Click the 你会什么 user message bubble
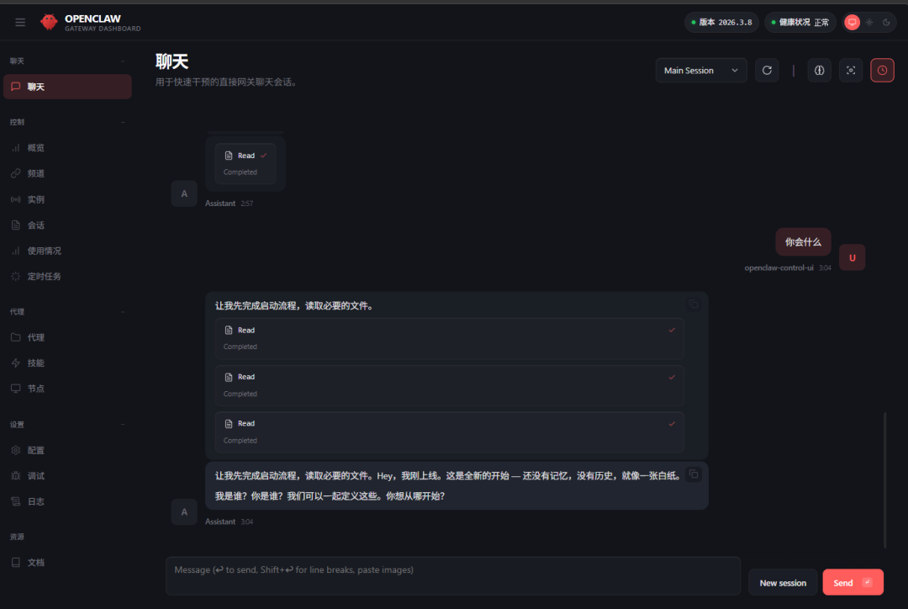The width and height of the screenshot is (908, 609). tap(803, 241)
